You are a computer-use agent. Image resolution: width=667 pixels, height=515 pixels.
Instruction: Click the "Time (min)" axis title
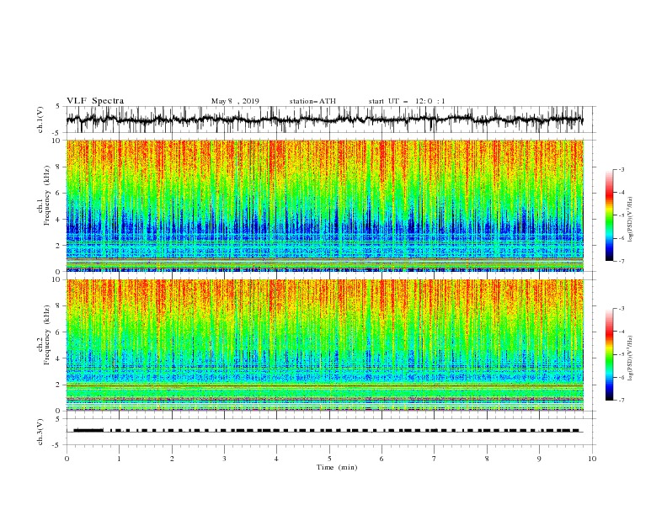(337, 467)
